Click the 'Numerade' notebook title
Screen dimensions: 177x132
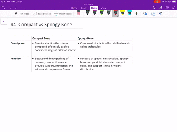tap(88, 4)
